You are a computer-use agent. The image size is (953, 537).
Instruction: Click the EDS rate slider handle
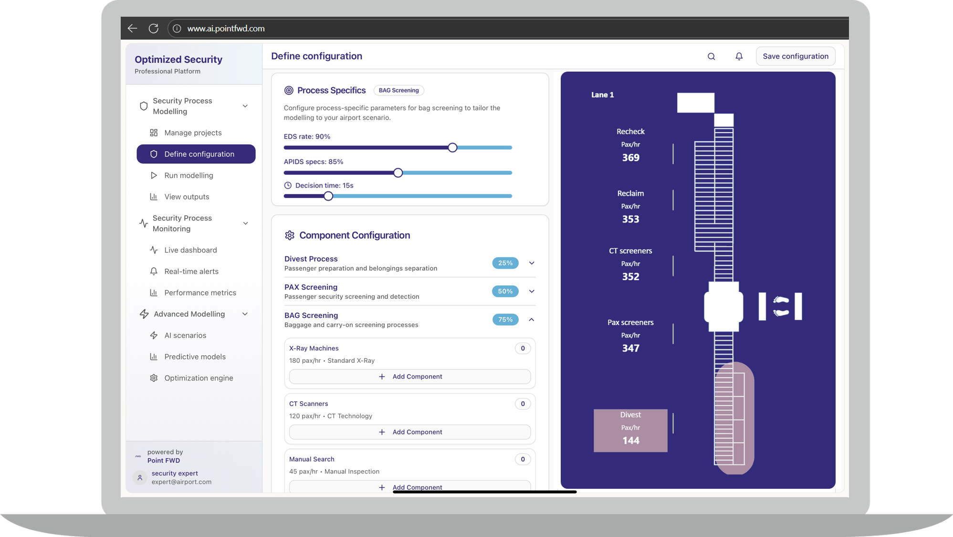coord(452,147)
